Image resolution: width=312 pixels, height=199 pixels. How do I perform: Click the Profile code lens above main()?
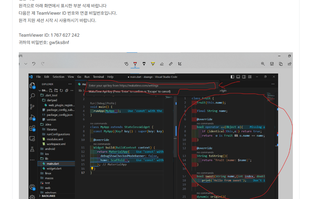[x=110, y=103]
